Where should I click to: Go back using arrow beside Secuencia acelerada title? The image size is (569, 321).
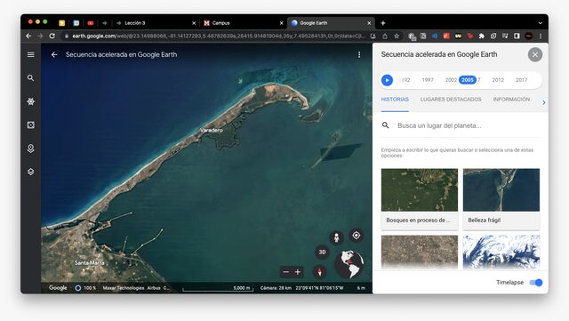point(54,54)
